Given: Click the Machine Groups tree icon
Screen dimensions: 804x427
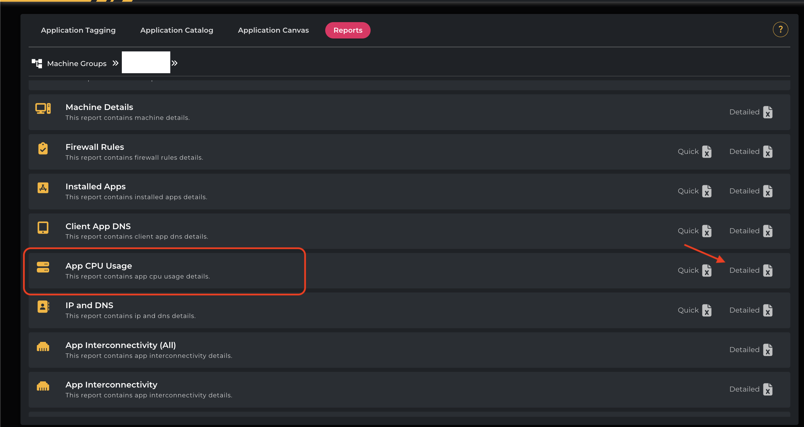Looking at the screenshot, I should click(x=37, y=63).
